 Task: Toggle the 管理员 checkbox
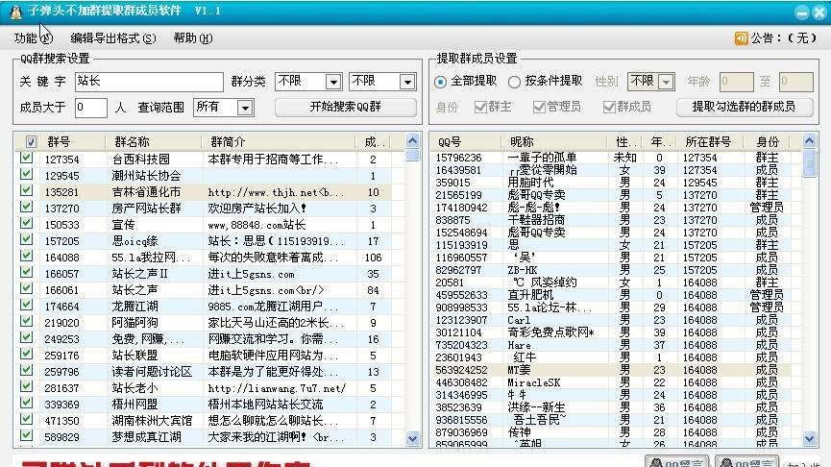[x=539, y=107]
